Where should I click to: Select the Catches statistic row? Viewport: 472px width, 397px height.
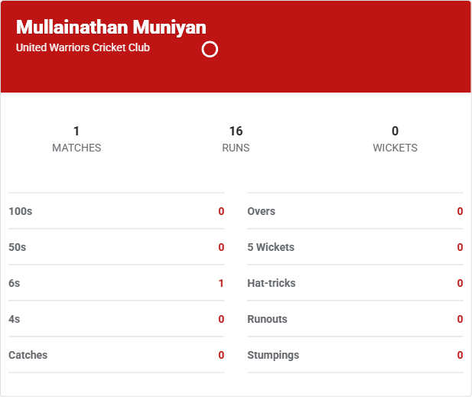point(116,355)
